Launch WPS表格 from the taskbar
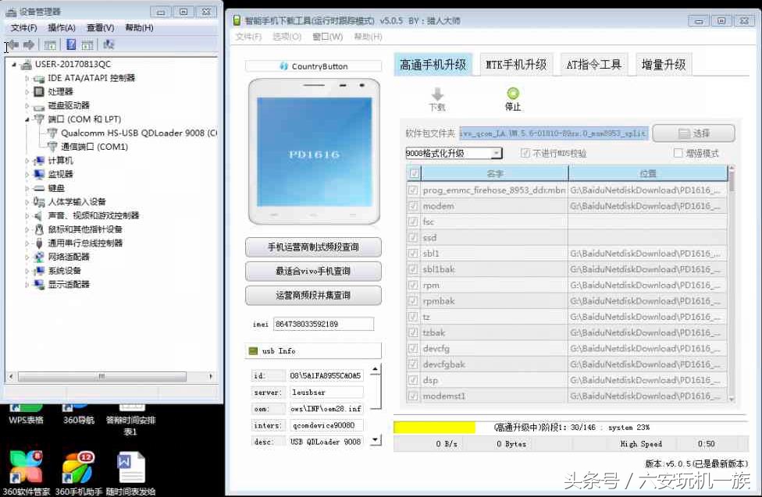 (26, 406)
